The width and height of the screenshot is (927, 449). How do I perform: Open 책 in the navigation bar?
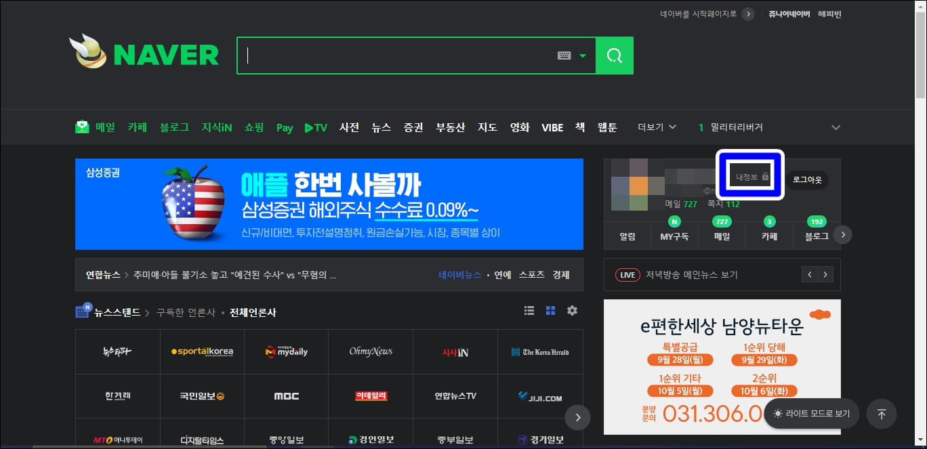tap(580, 127)
